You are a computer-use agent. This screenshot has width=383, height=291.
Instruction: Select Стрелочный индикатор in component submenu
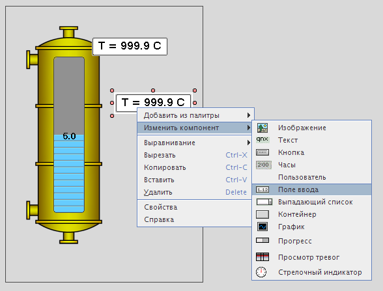point(311,272)
